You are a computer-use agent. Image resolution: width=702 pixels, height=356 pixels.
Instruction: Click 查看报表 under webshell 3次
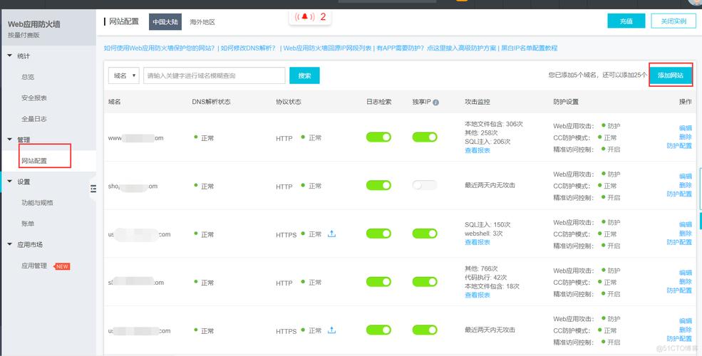click(478, 242)
